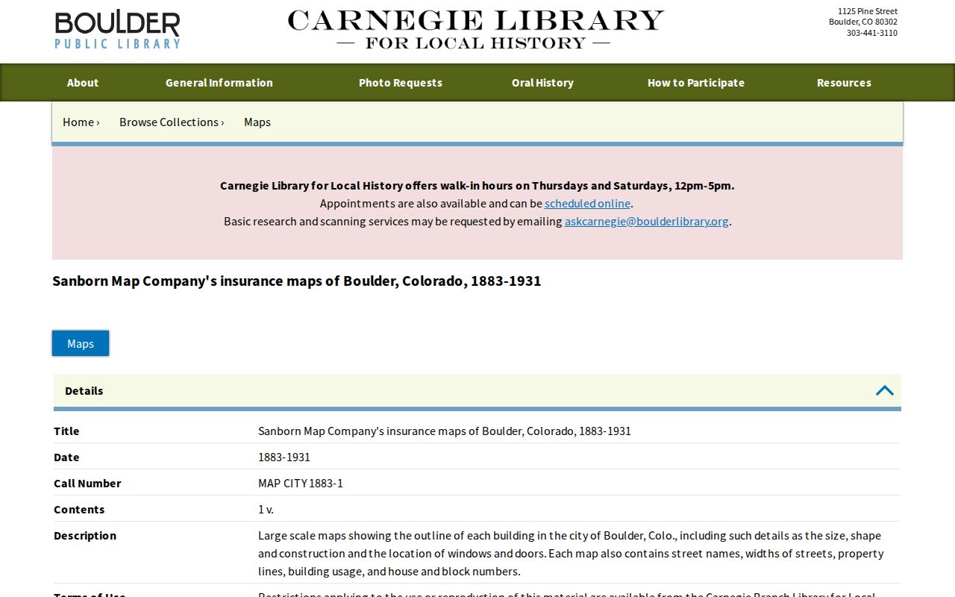Open the How to Participate menu
This screenshot has height=597, width=955.
[x=696, y=83]
